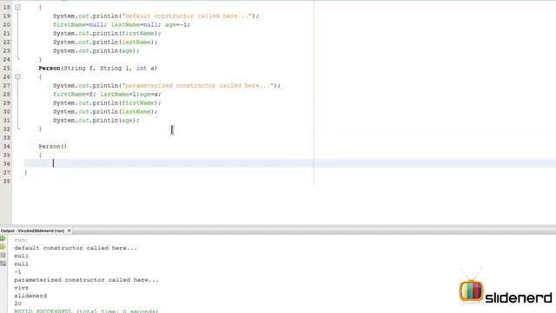Collapse the code fold at line 18
The width and height of the screenshot is (556, 313).
(x=17, y=7)
